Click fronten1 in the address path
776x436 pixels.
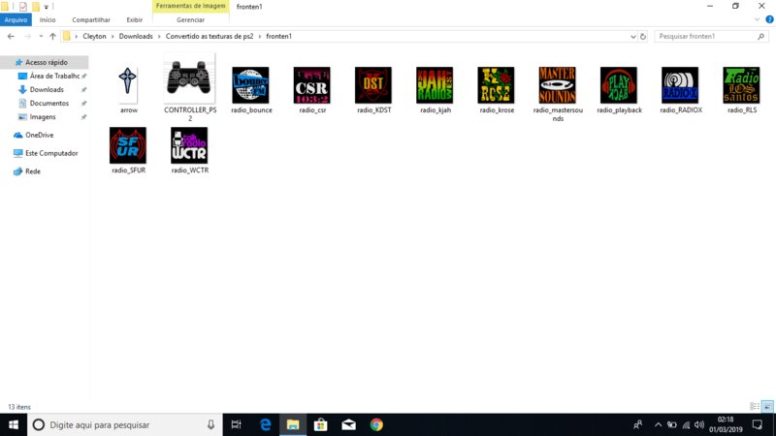[279, 36]
